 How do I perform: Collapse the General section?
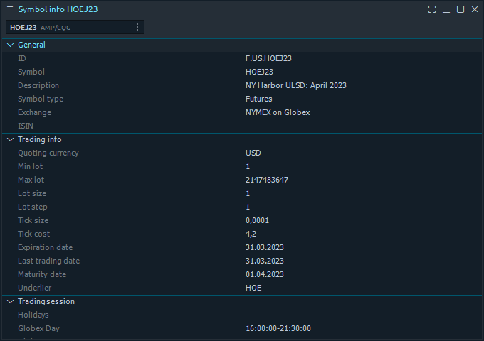coord(10,45)
